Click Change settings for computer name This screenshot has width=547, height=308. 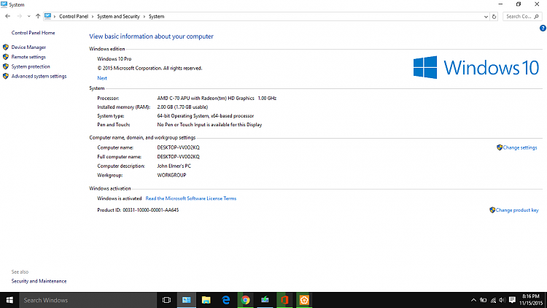(520, 147)
